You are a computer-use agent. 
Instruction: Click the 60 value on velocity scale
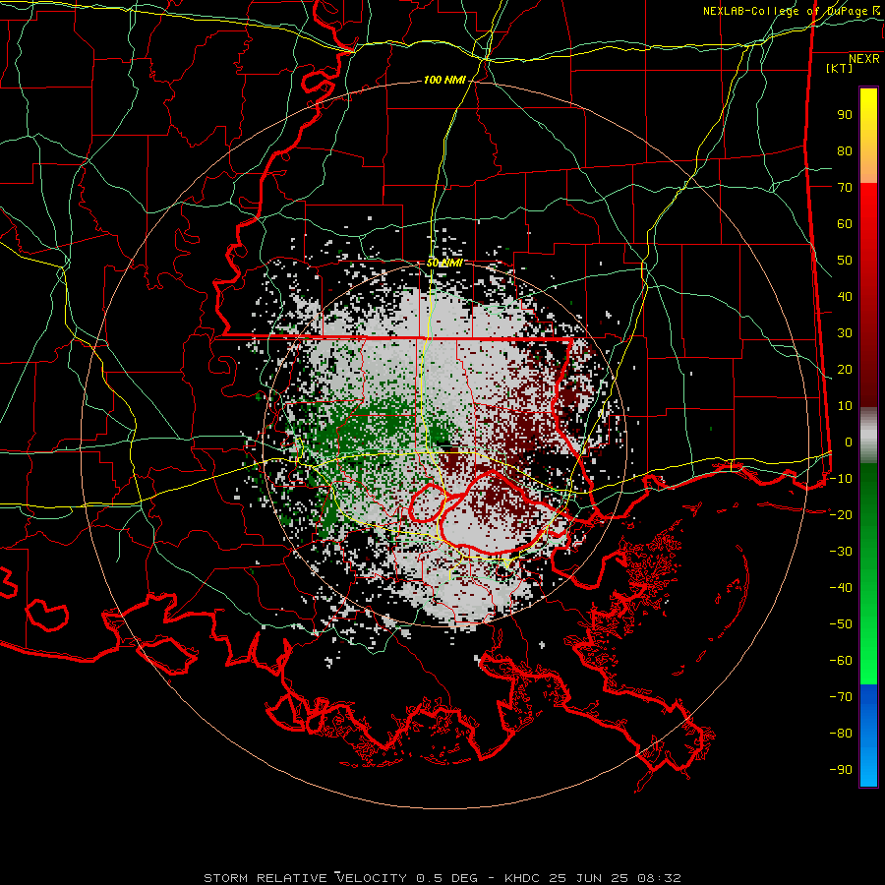(845, 223)
